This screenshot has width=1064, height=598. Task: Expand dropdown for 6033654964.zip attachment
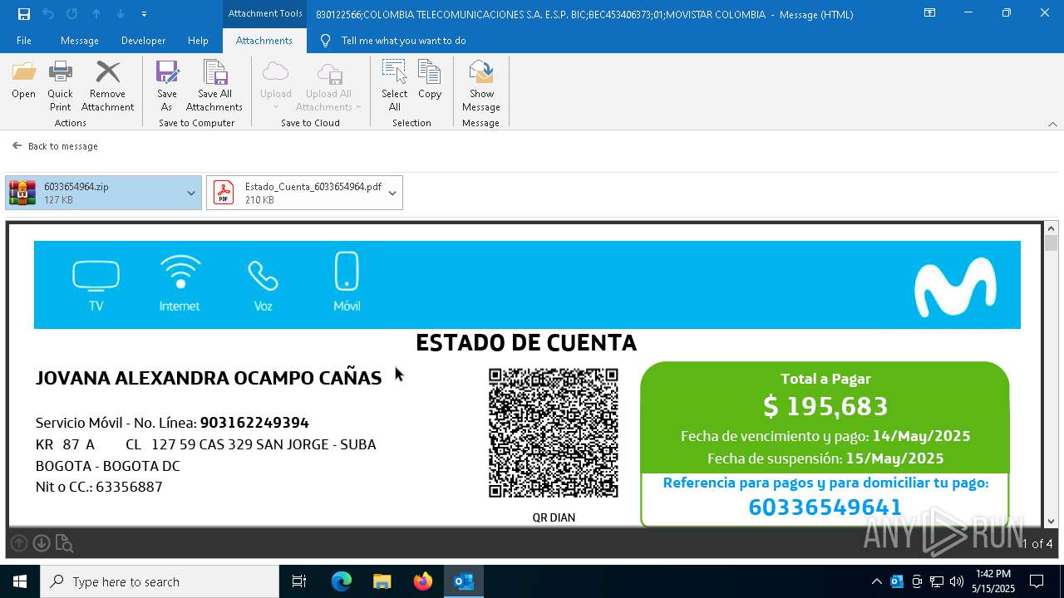pos(191,193)
